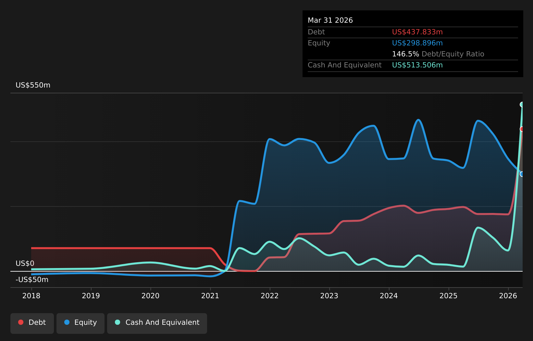Click the 146.5% Debt/Equity Ratio text
Image resolution: width=533 pixels, height=341 pixels.
(x=438, y=54)
